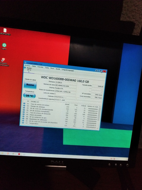Click status icon for row C2 Temperatura
Screen dimensions: 142x190
[x=23, y=123]
